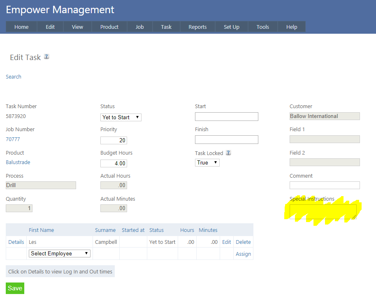This screenshot has height=308, width=376.
Task: View Details for Les Campbell
Action: point(16,242)
